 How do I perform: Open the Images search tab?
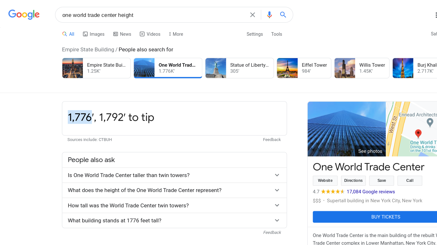(94, 34)
